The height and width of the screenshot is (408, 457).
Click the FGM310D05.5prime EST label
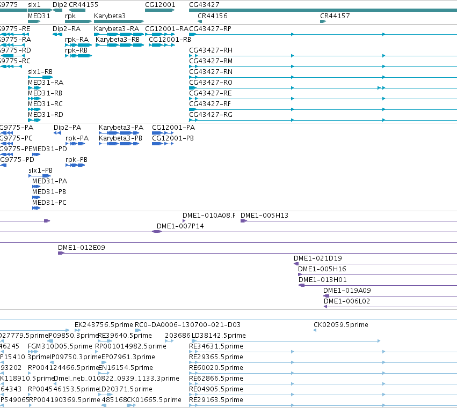(60, 346)
